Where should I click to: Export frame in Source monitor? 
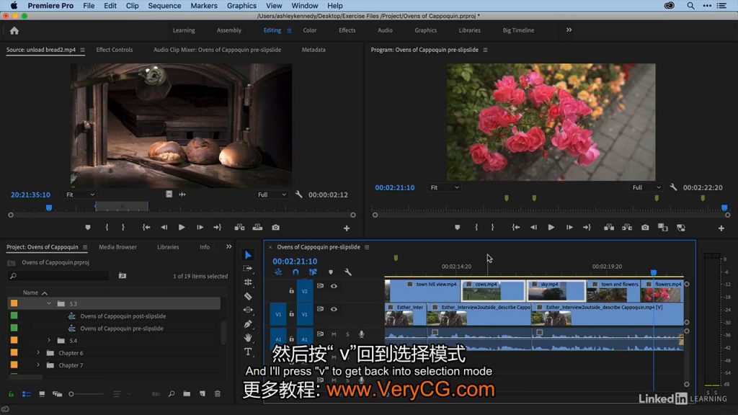click(x=276, y=228)
